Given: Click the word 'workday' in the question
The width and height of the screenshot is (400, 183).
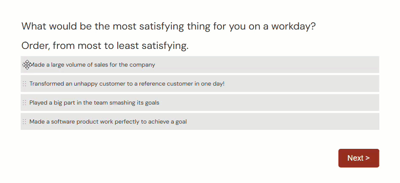Looking at the screenshot, I should (x=293, y=27).
